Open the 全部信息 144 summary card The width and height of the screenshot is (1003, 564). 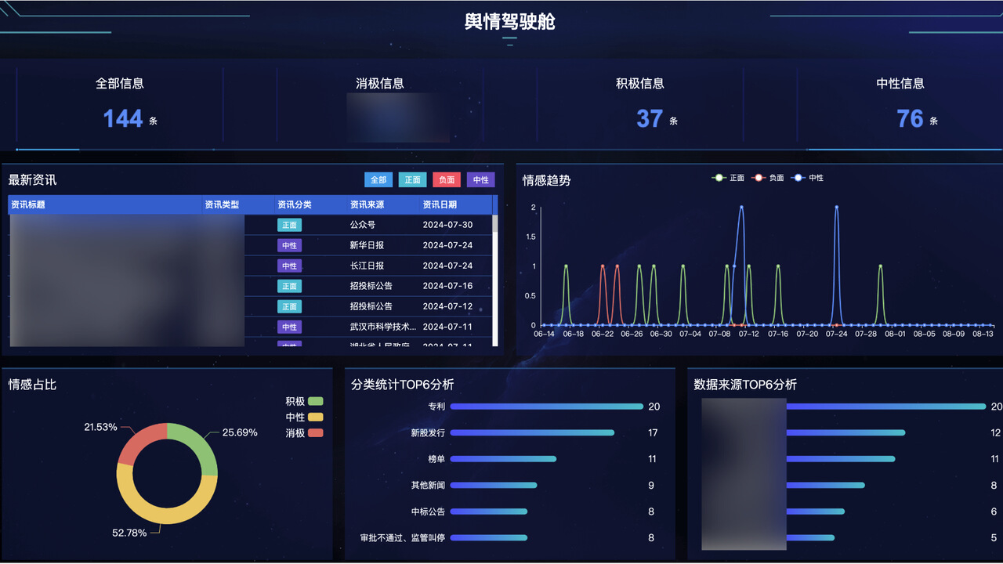(x=120, y=103)
